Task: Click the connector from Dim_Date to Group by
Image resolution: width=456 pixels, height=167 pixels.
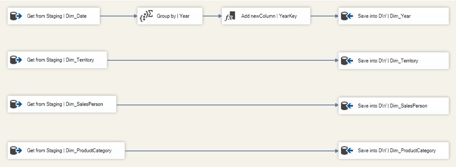Action: pos(119,16)
